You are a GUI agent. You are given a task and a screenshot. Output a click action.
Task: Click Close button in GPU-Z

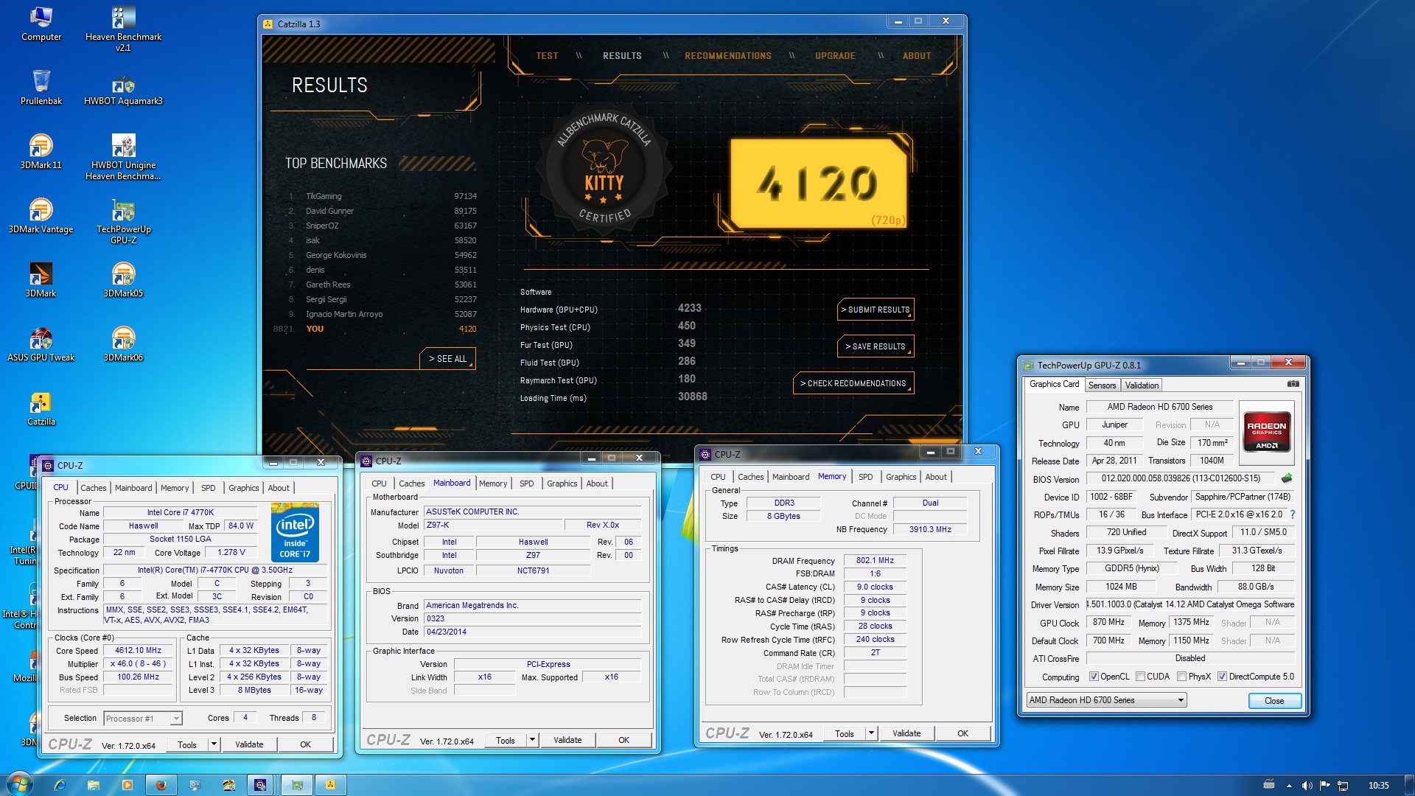click(x=1274, y=701)
